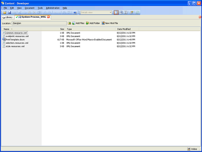202x152 pixels.
Task: Click the Find binoculars toolbar icon
Action: point(64,13)
